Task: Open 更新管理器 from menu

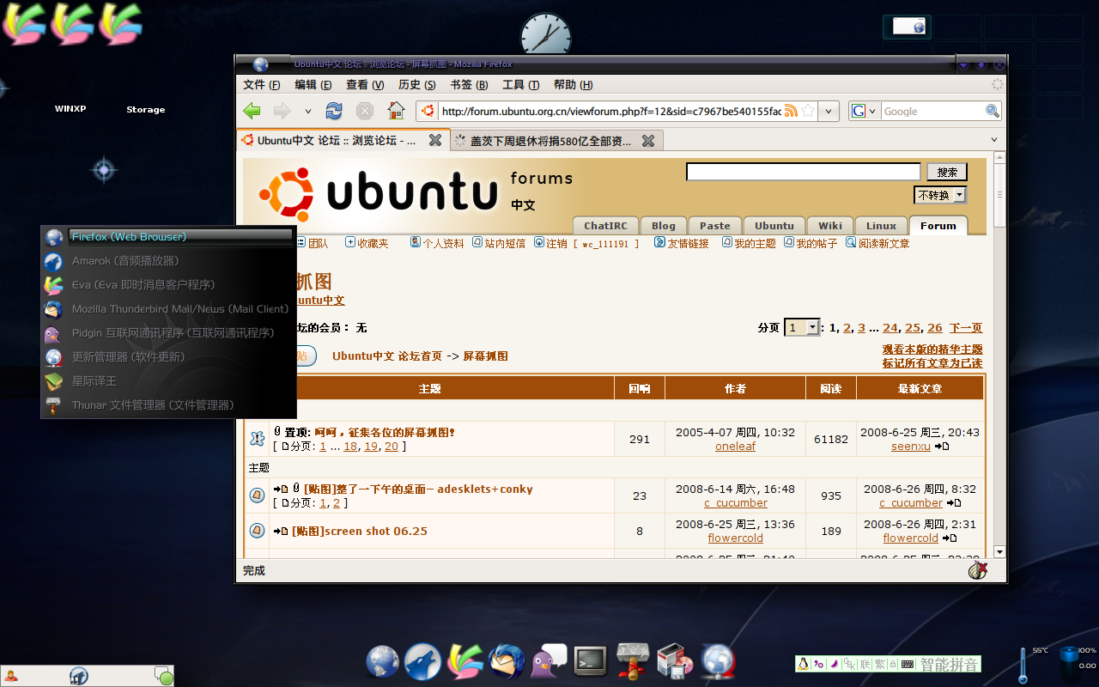Action: tap(169, 357)
